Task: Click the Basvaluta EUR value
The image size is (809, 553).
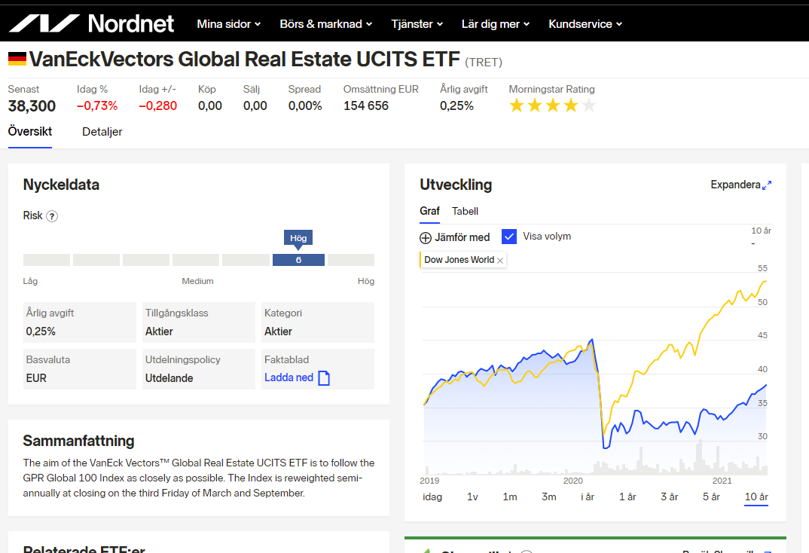Action: tap(36, 378)
